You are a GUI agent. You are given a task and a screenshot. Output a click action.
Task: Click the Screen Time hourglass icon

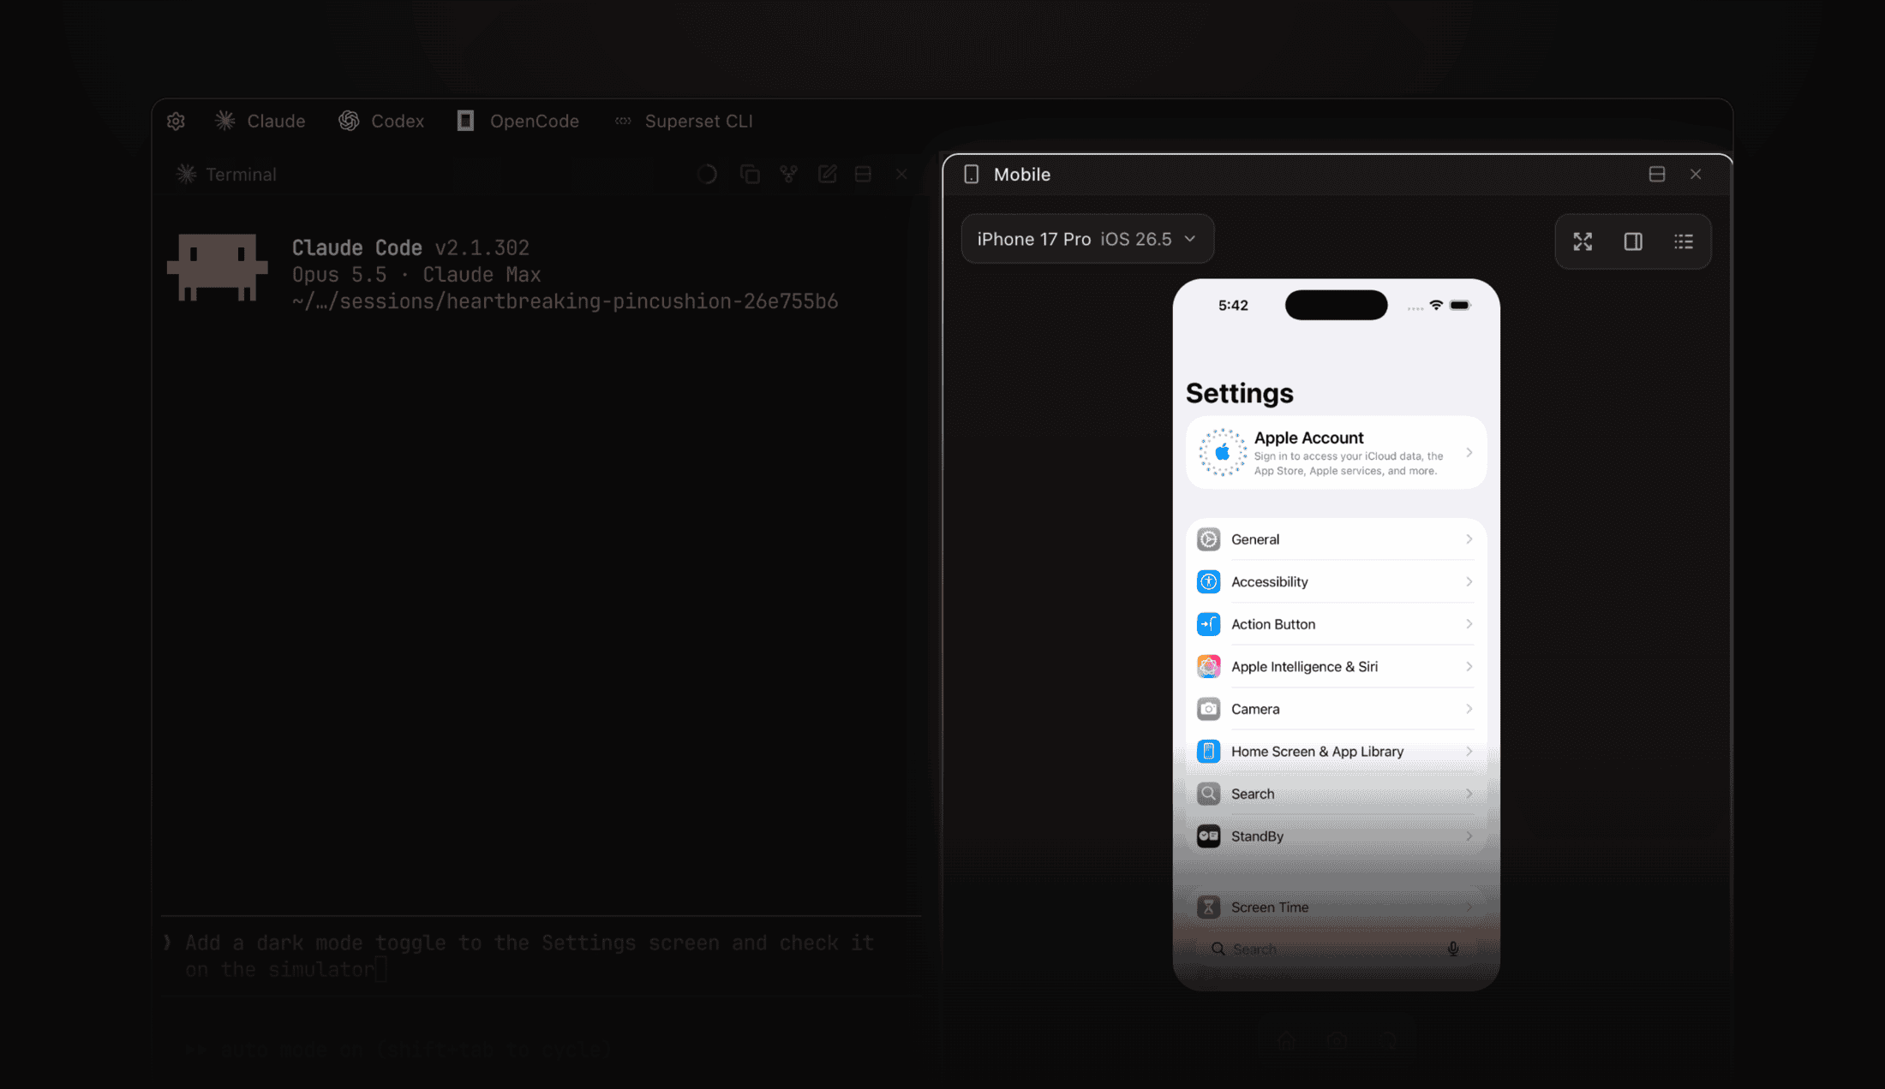pos(1208,907)
